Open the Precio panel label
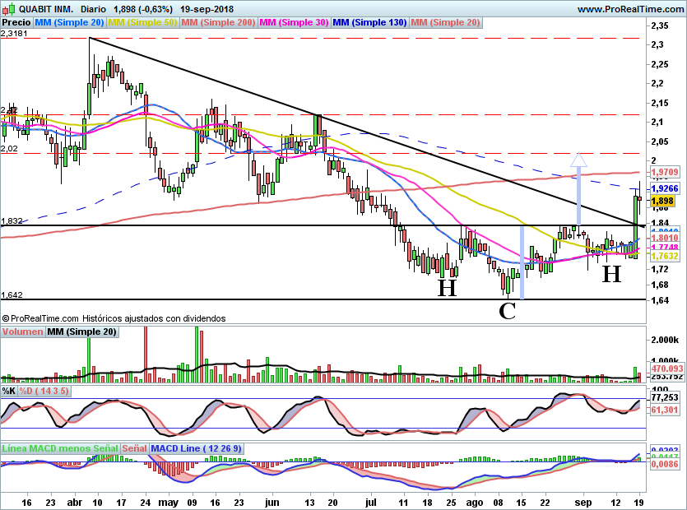This screenshot has width=687, height=510. pos(17,23)
